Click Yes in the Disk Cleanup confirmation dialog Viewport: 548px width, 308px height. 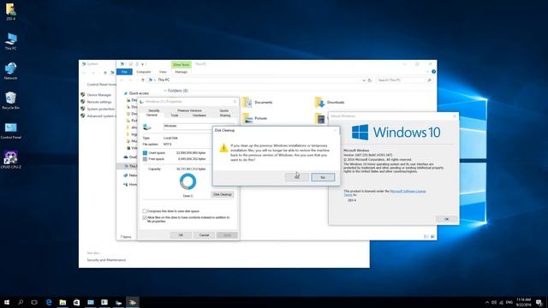[297, 177]
